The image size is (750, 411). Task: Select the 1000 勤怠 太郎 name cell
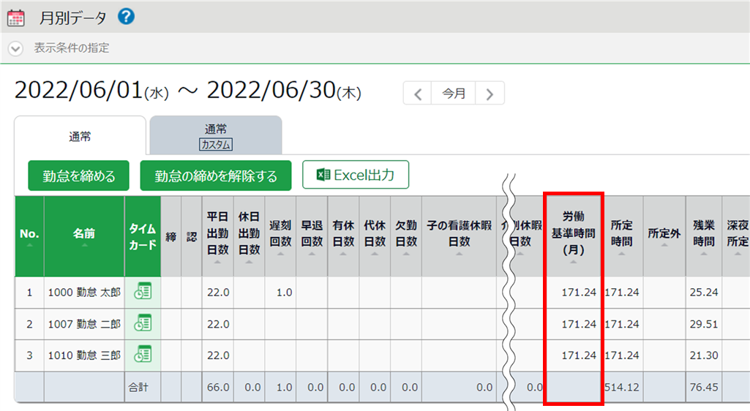coord(83,292)
